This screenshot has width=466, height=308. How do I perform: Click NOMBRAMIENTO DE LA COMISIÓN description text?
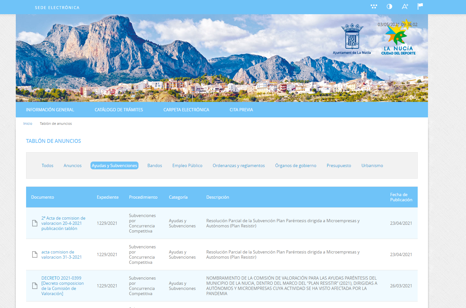[292, 286]
